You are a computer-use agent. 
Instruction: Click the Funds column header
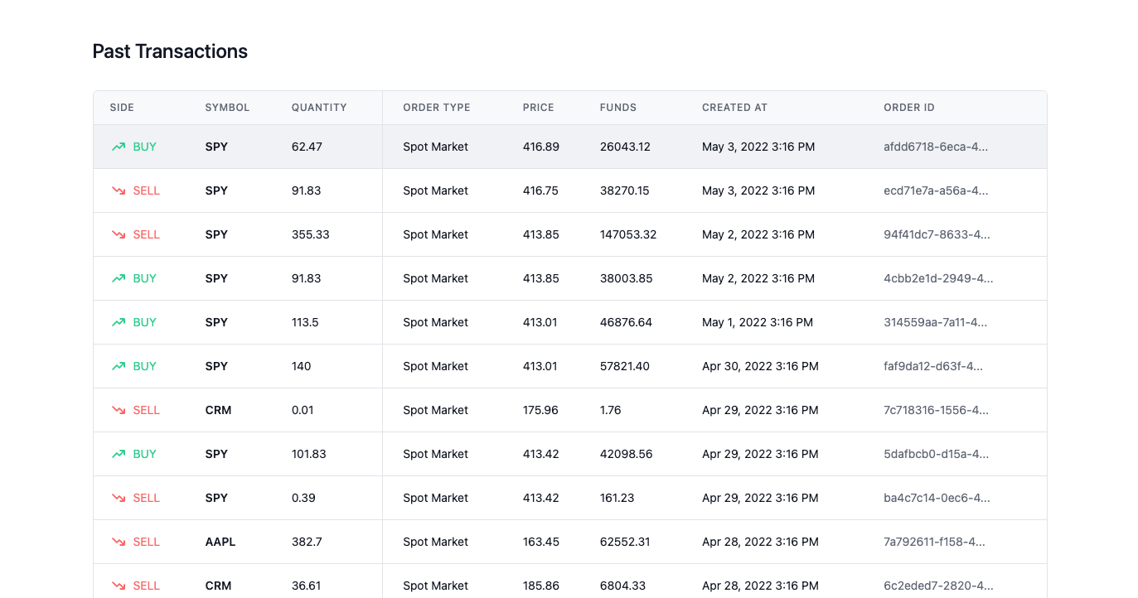pyautogui.click(x=618, y=108)
